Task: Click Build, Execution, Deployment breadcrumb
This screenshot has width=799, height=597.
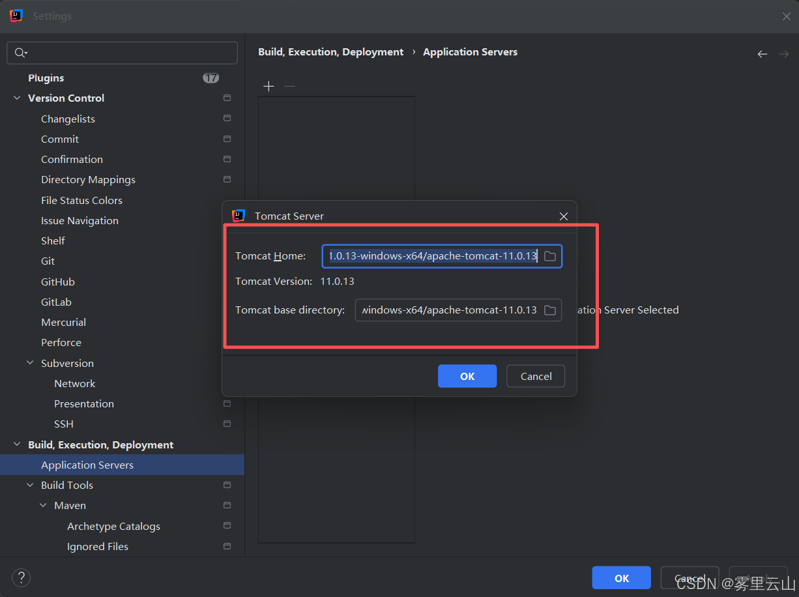Action: [331, 52]
